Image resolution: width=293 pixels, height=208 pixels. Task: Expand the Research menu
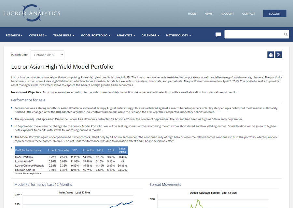pyautogui.click(x=14, y=35)
